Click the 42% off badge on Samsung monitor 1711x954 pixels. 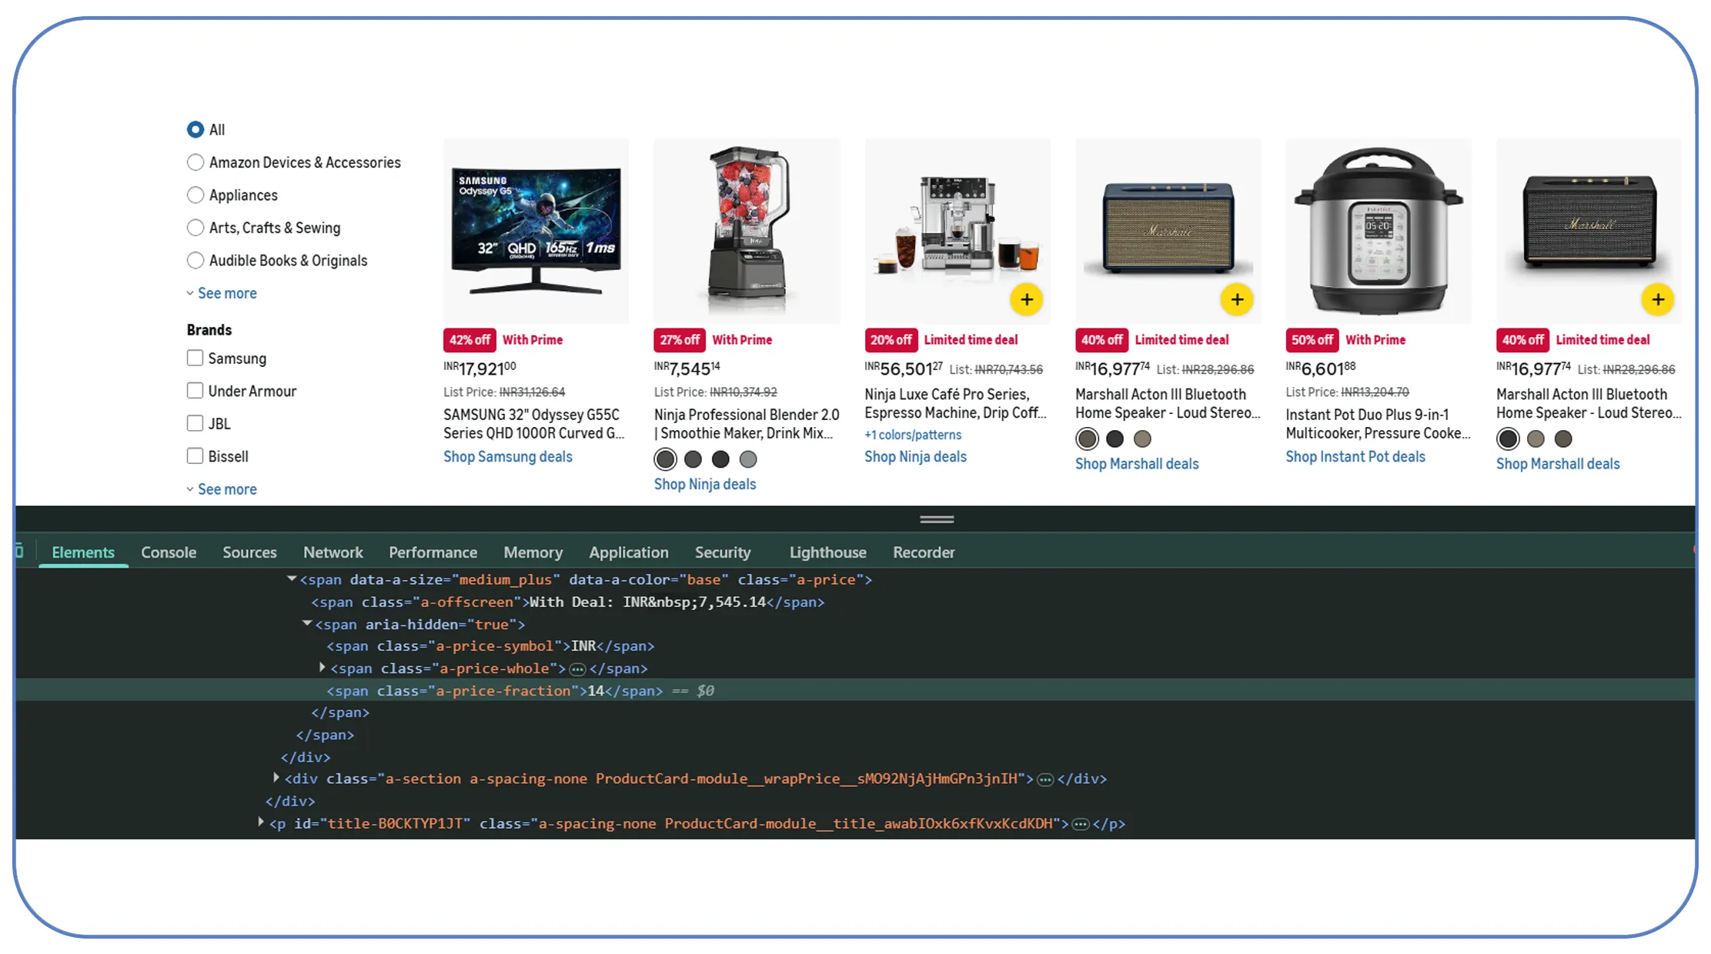coord(470,340)
